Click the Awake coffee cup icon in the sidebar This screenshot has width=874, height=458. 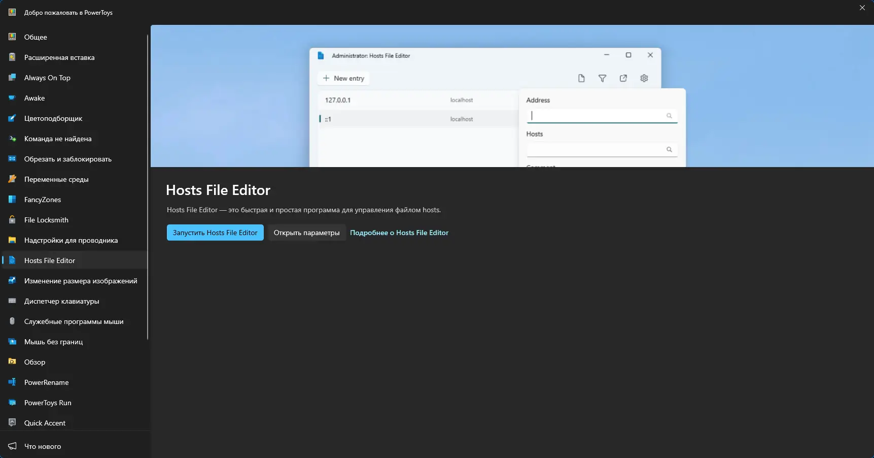tap(12, 98)
